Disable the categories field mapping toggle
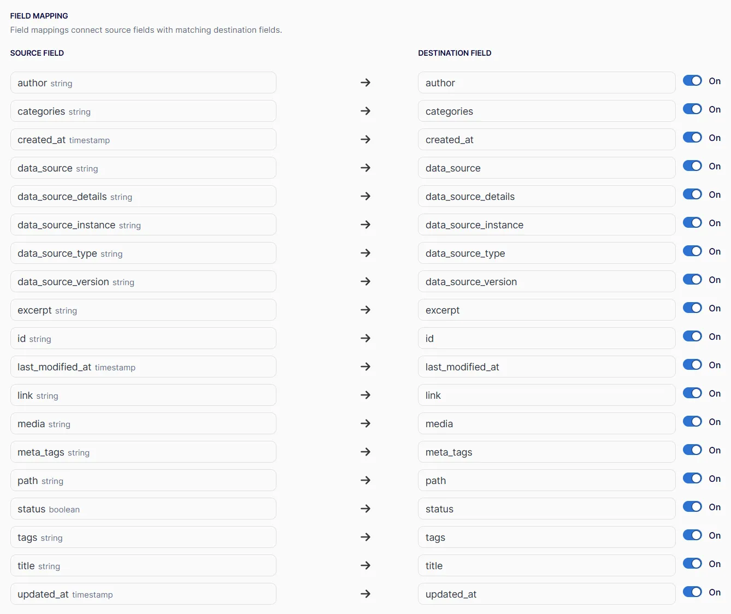 click(692, 109)
